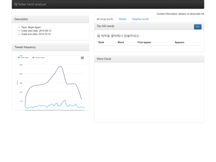Click the Daily Tweets legend marker icon
The width and height of the screenshot is (216, 162).
tap(19, 58)
